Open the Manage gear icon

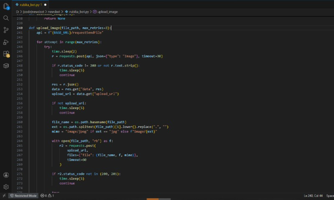[x=6, y=187]
